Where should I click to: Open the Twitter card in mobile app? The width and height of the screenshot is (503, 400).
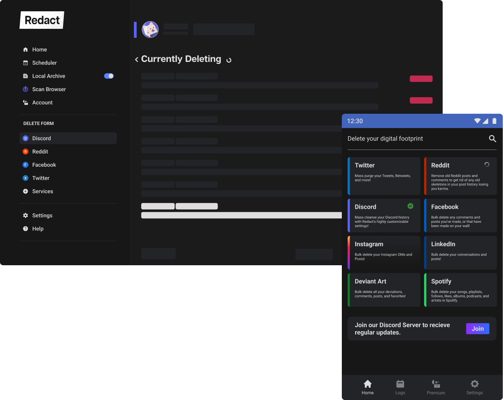tap(384, 176)
